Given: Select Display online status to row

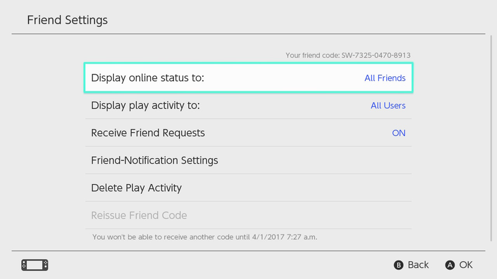Looking at the screenshot, I should (x=248, y=78).
